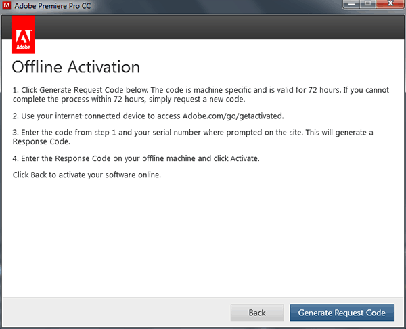Screen dimensions: 406x329
Task: Go Back to online activation
Action: pyautogui.click(x=257, y=313)
